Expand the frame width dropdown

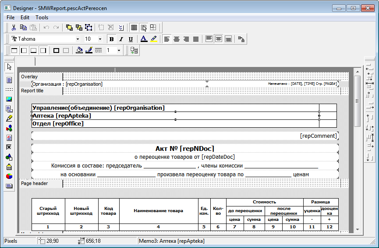tap(119, 50)
